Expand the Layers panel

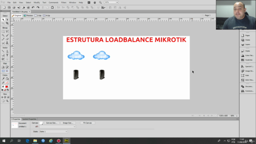point(247,44)
